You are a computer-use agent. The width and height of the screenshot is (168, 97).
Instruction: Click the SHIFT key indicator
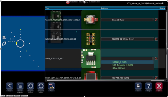(11, 96)
